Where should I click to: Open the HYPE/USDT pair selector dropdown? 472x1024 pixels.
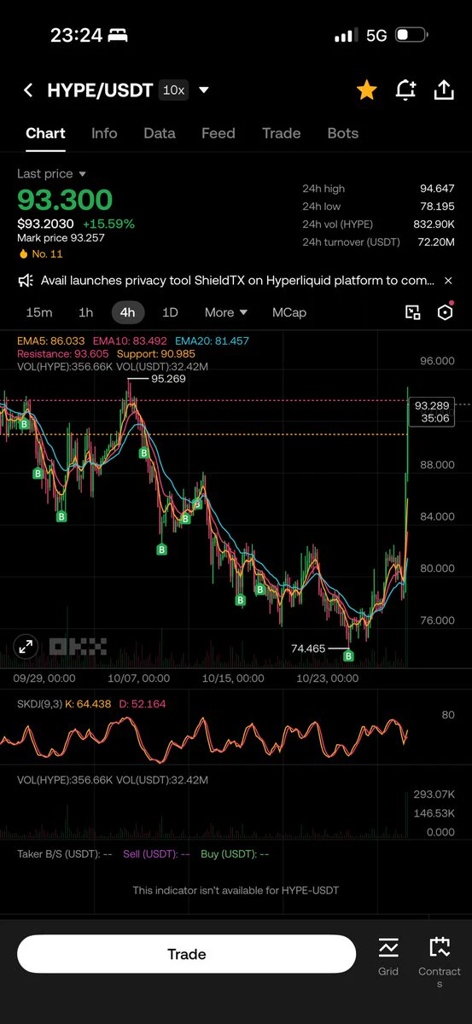click(203, 90)
